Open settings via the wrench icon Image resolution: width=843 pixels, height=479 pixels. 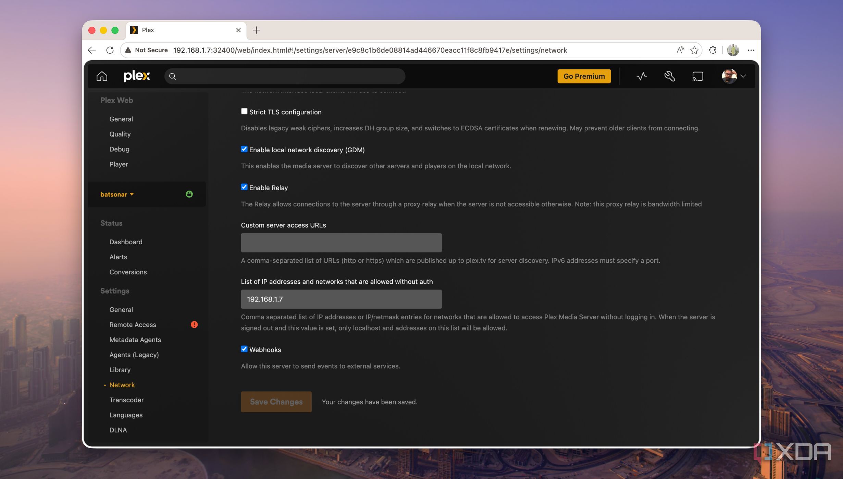(670, 76)
